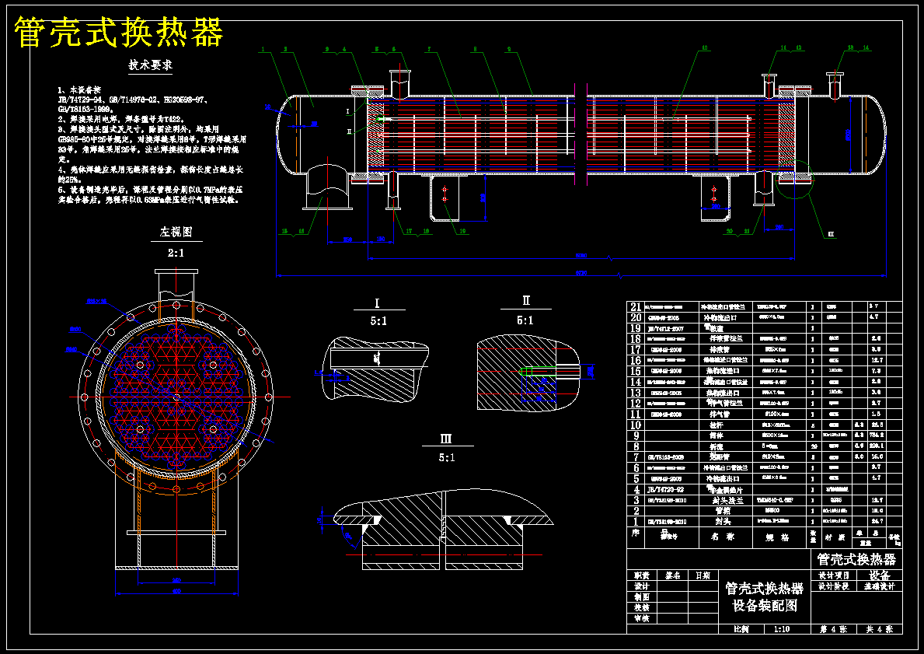
Task: Select 封头 in row 1
Action: [723, 522]
